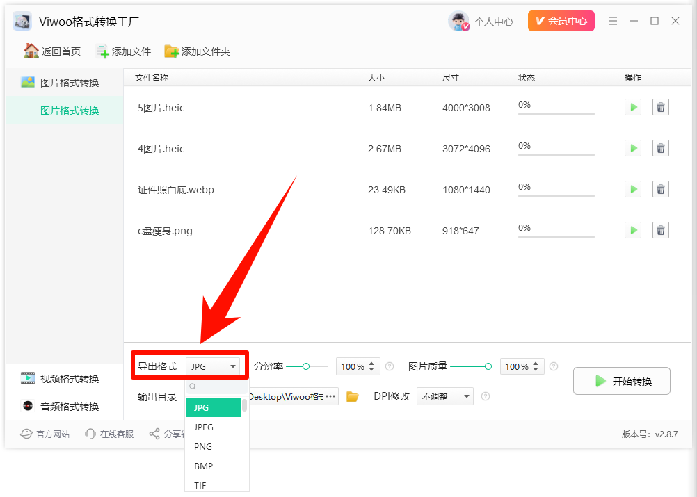Click the 官方网站 globe icon
Viewport: 697px width, 497px height.
pyautogui.click(x=26, y=434)
